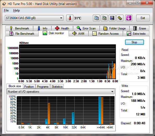Click the write maximum value 188 MB/s
155x136 pixels.
click(138, 101)
